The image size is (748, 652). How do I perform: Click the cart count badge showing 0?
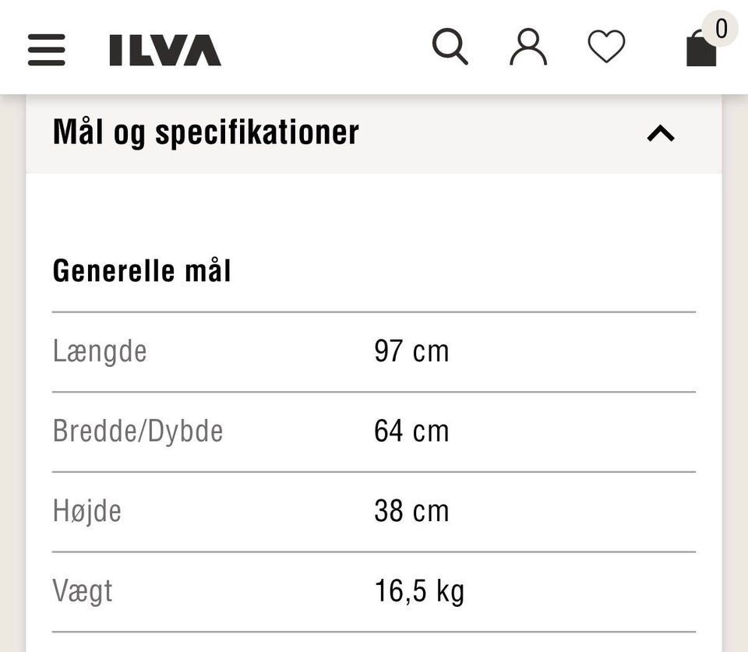(721, 29)
